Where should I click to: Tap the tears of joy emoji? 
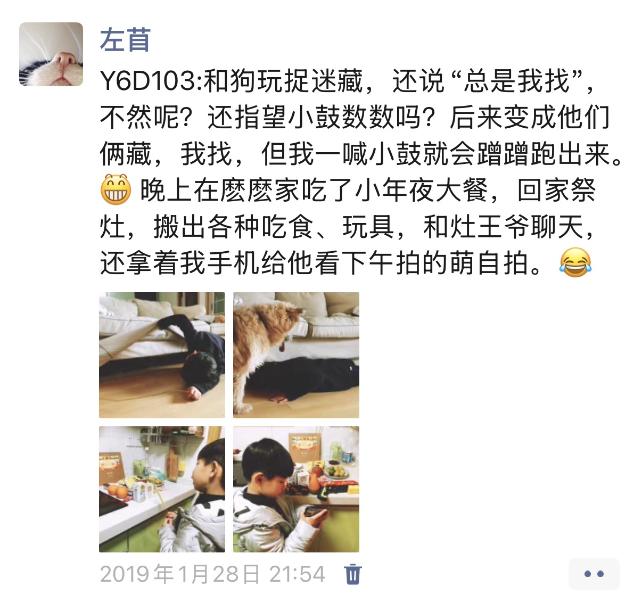pos(575,262)
